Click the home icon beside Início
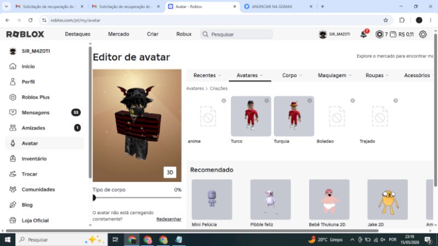The image size is (438, 246). point(13,66)
